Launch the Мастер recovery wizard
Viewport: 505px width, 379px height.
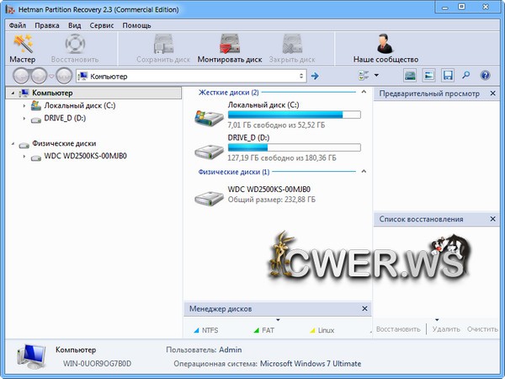22,48
